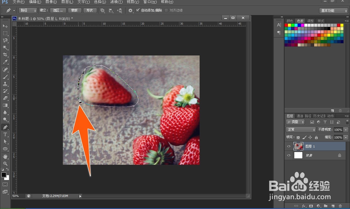This screenshot has height=209, width=350.
Task: Open the 正常 blend mode dropdown
Action: click(x=301, y=129)
